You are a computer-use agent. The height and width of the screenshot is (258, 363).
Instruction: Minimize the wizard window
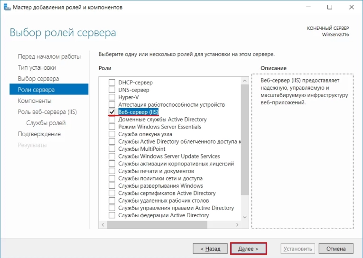(x=308, y=7)
